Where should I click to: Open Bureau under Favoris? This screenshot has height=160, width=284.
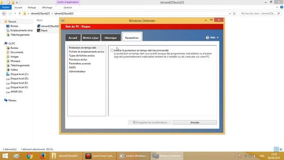point(14,26)
